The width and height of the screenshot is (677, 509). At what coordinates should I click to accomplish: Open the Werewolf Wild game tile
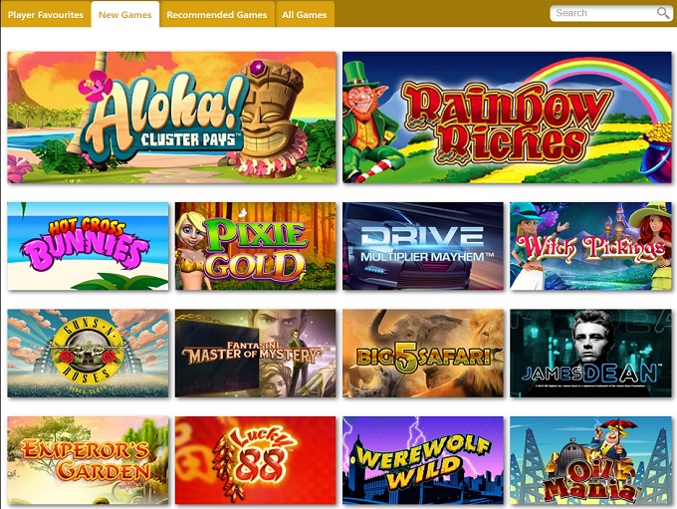(423, 460)
